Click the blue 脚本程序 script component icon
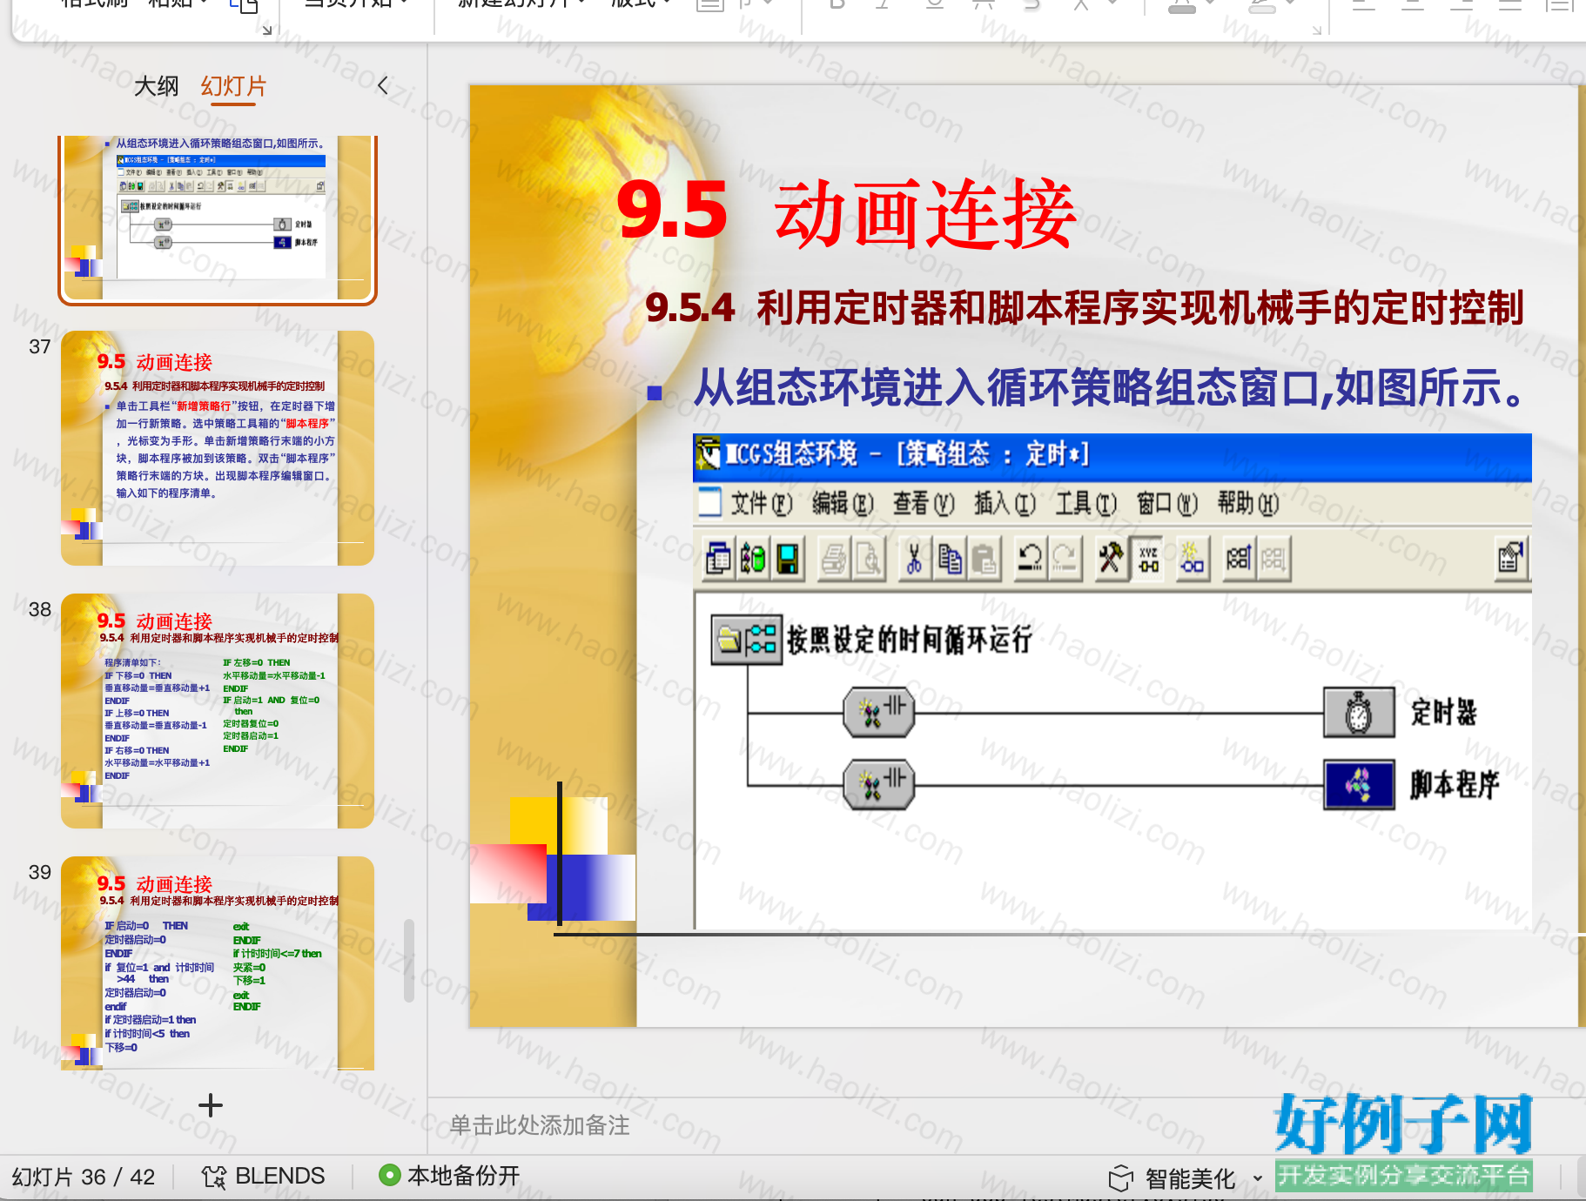The image size is (1586, 1201). [1359, 784]
